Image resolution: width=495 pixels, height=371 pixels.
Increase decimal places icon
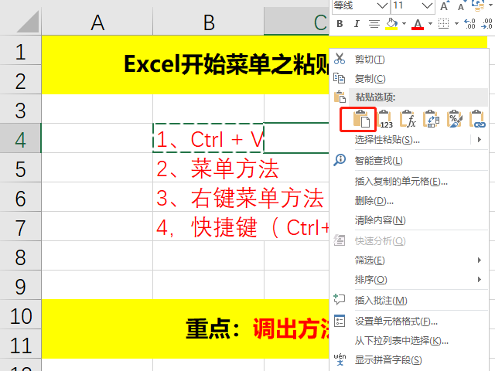click(469, 24)
